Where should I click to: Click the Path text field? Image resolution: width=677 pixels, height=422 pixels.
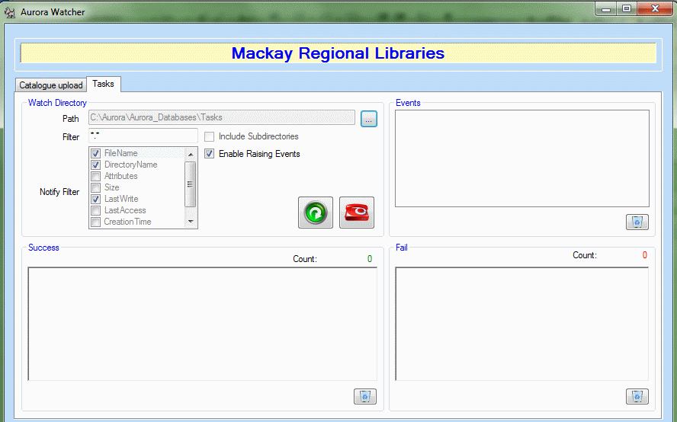click(222, 117)
